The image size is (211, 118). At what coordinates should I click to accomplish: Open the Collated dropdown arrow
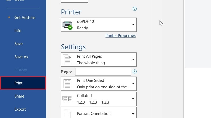tap(133, 99)
